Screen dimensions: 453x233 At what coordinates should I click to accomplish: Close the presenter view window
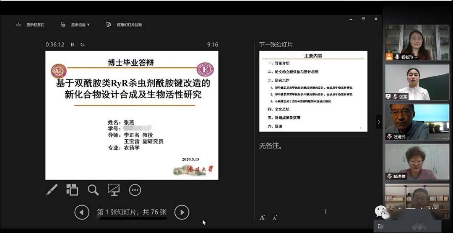tap(375, 19)
